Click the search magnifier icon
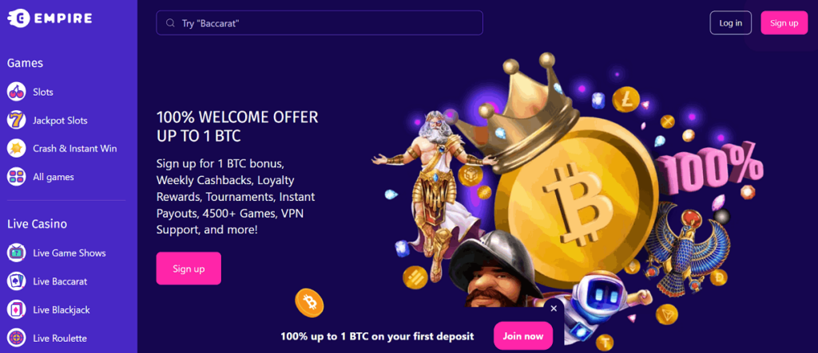This screenshot has height=353, width=818. pyautogui.click(x=170, y=23)
